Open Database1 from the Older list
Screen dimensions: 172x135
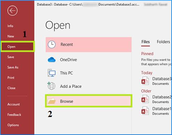point(162,109)
